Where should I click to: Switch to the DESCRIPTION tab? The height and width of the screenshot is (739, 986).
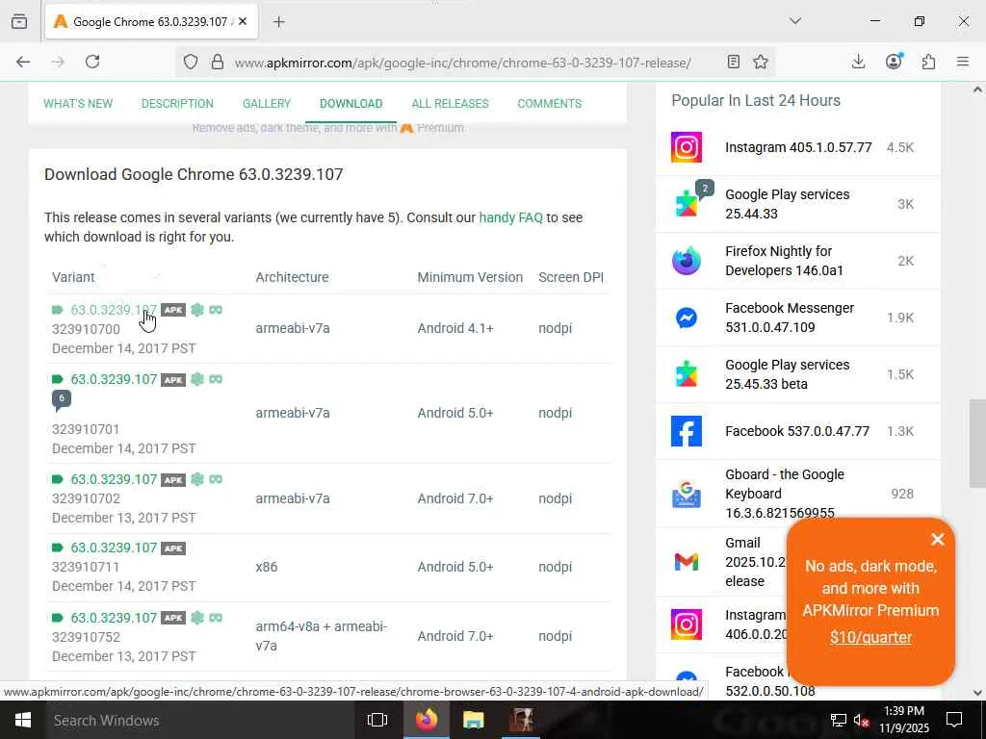[177, 104]
